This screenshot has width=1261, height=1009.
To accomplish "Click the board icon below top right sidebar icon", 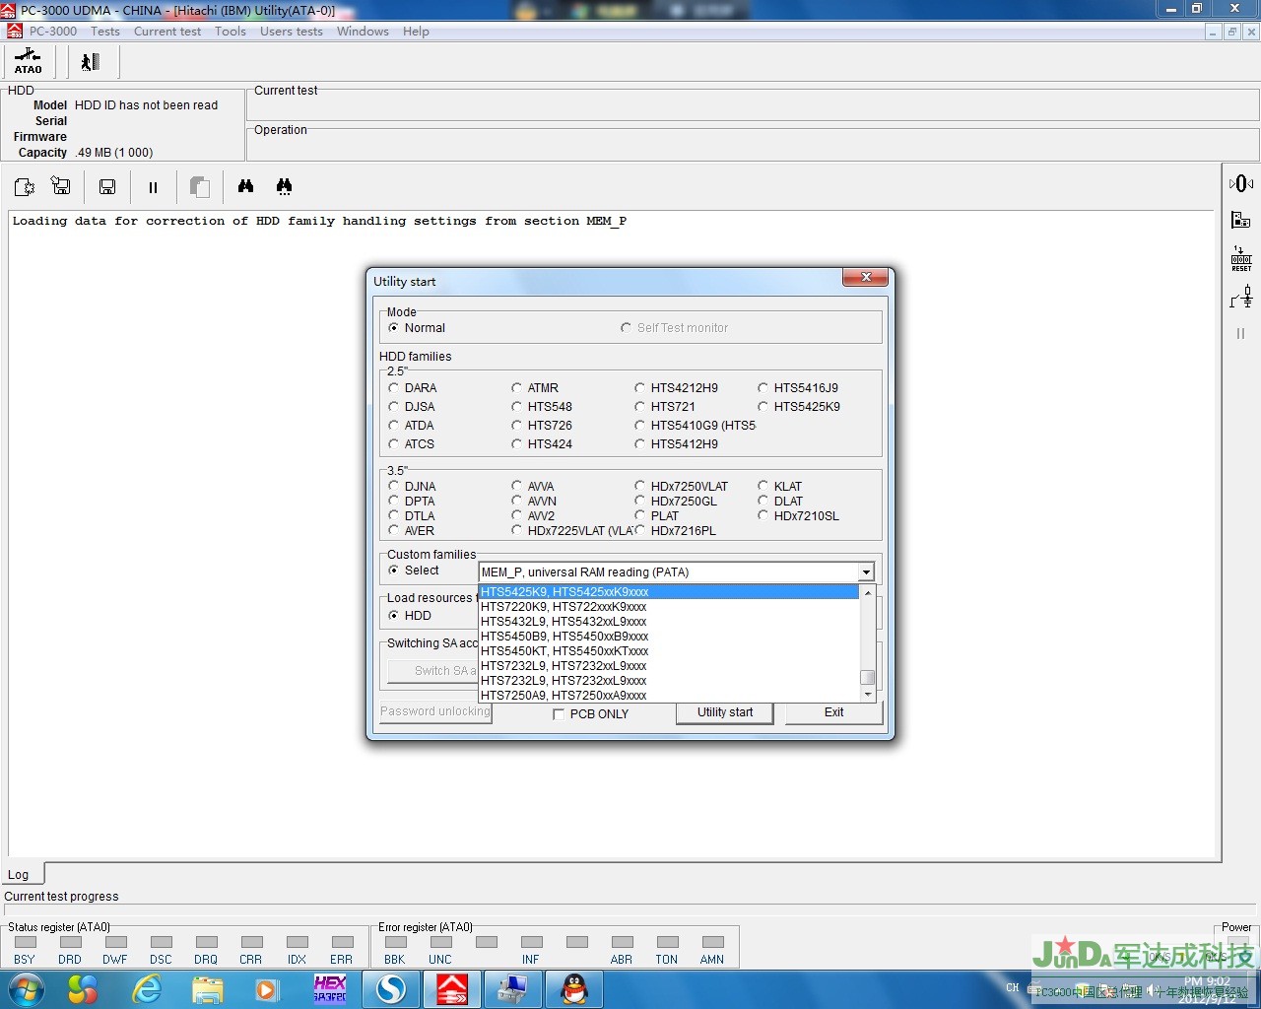I will click(x=1241, y=220).
